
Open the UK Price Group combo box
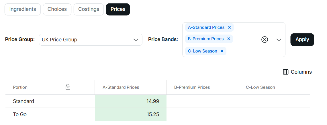pos(84,40)
